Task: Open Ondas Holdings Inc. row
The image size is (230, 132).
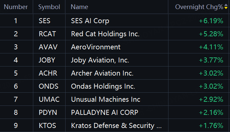Action: (x=114, y=86)
